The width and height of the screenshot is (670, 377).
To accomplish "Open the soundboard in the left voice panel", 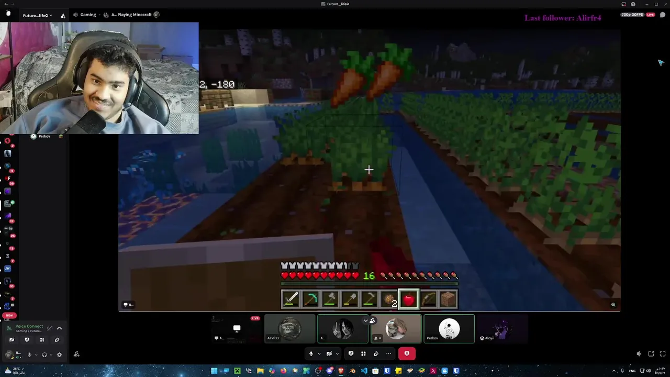I will click(x=57, y=340).
